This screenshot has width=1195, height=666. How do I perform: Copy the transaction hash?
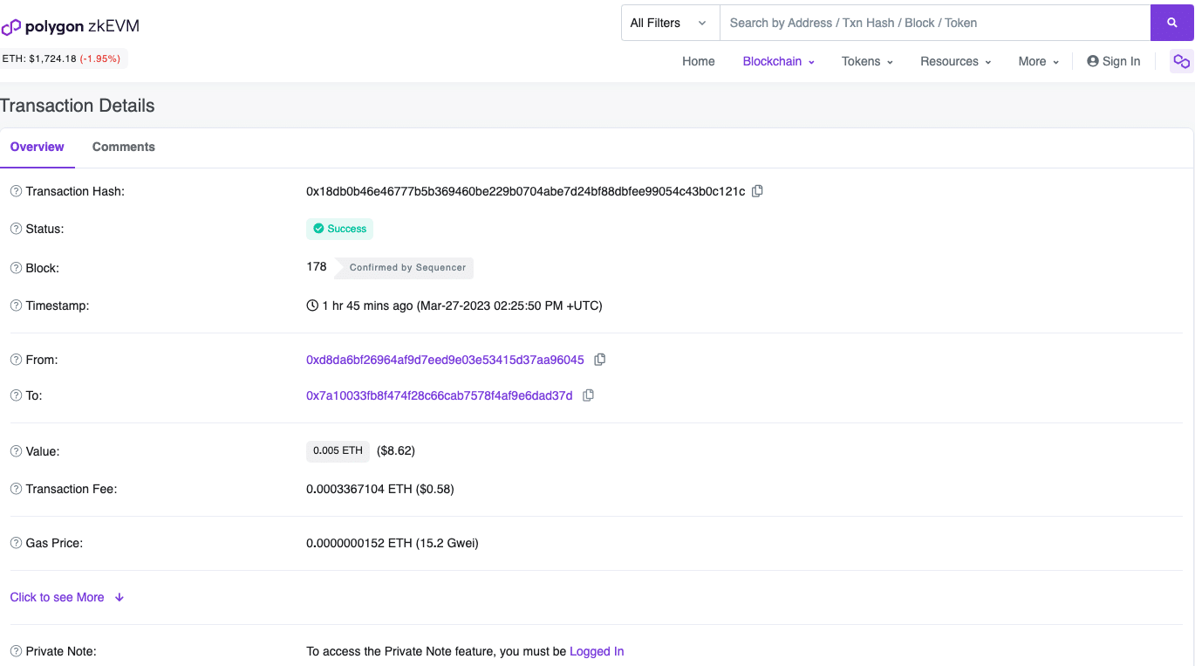(756, 190)
